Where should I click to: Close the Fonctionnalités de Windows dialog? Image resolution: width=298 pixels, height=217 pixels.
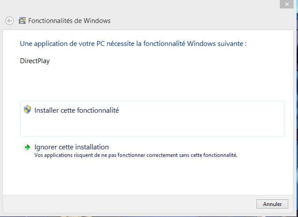click(287, 4)
